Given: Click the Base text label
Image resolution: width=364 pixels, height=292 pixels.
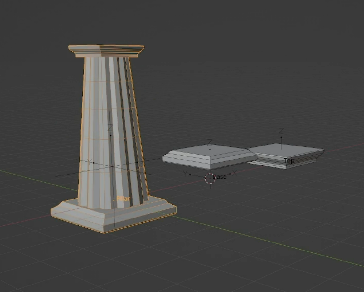Looking at the screenshot, I should coord(220,177).
